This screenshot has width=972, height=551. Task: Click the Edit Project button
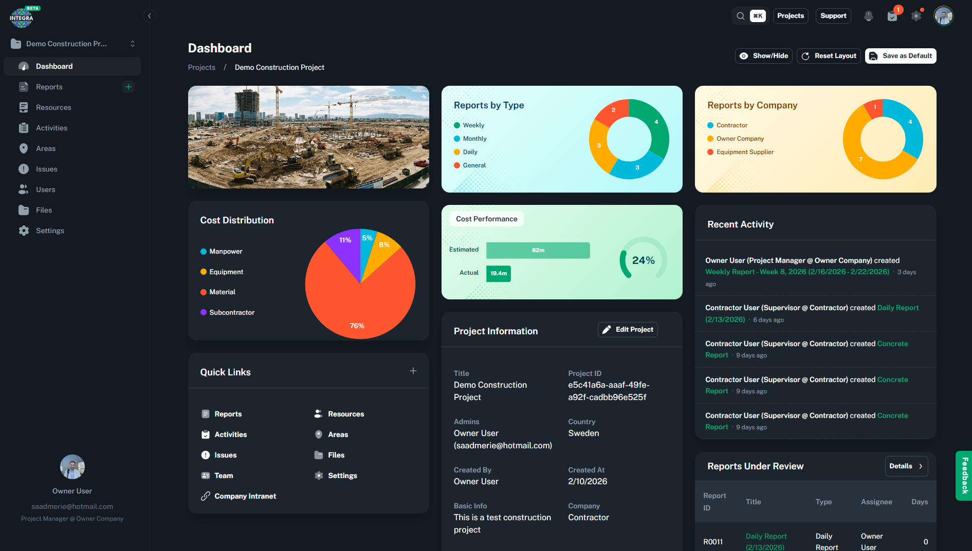pyautogui.click(x=628, y=330)
